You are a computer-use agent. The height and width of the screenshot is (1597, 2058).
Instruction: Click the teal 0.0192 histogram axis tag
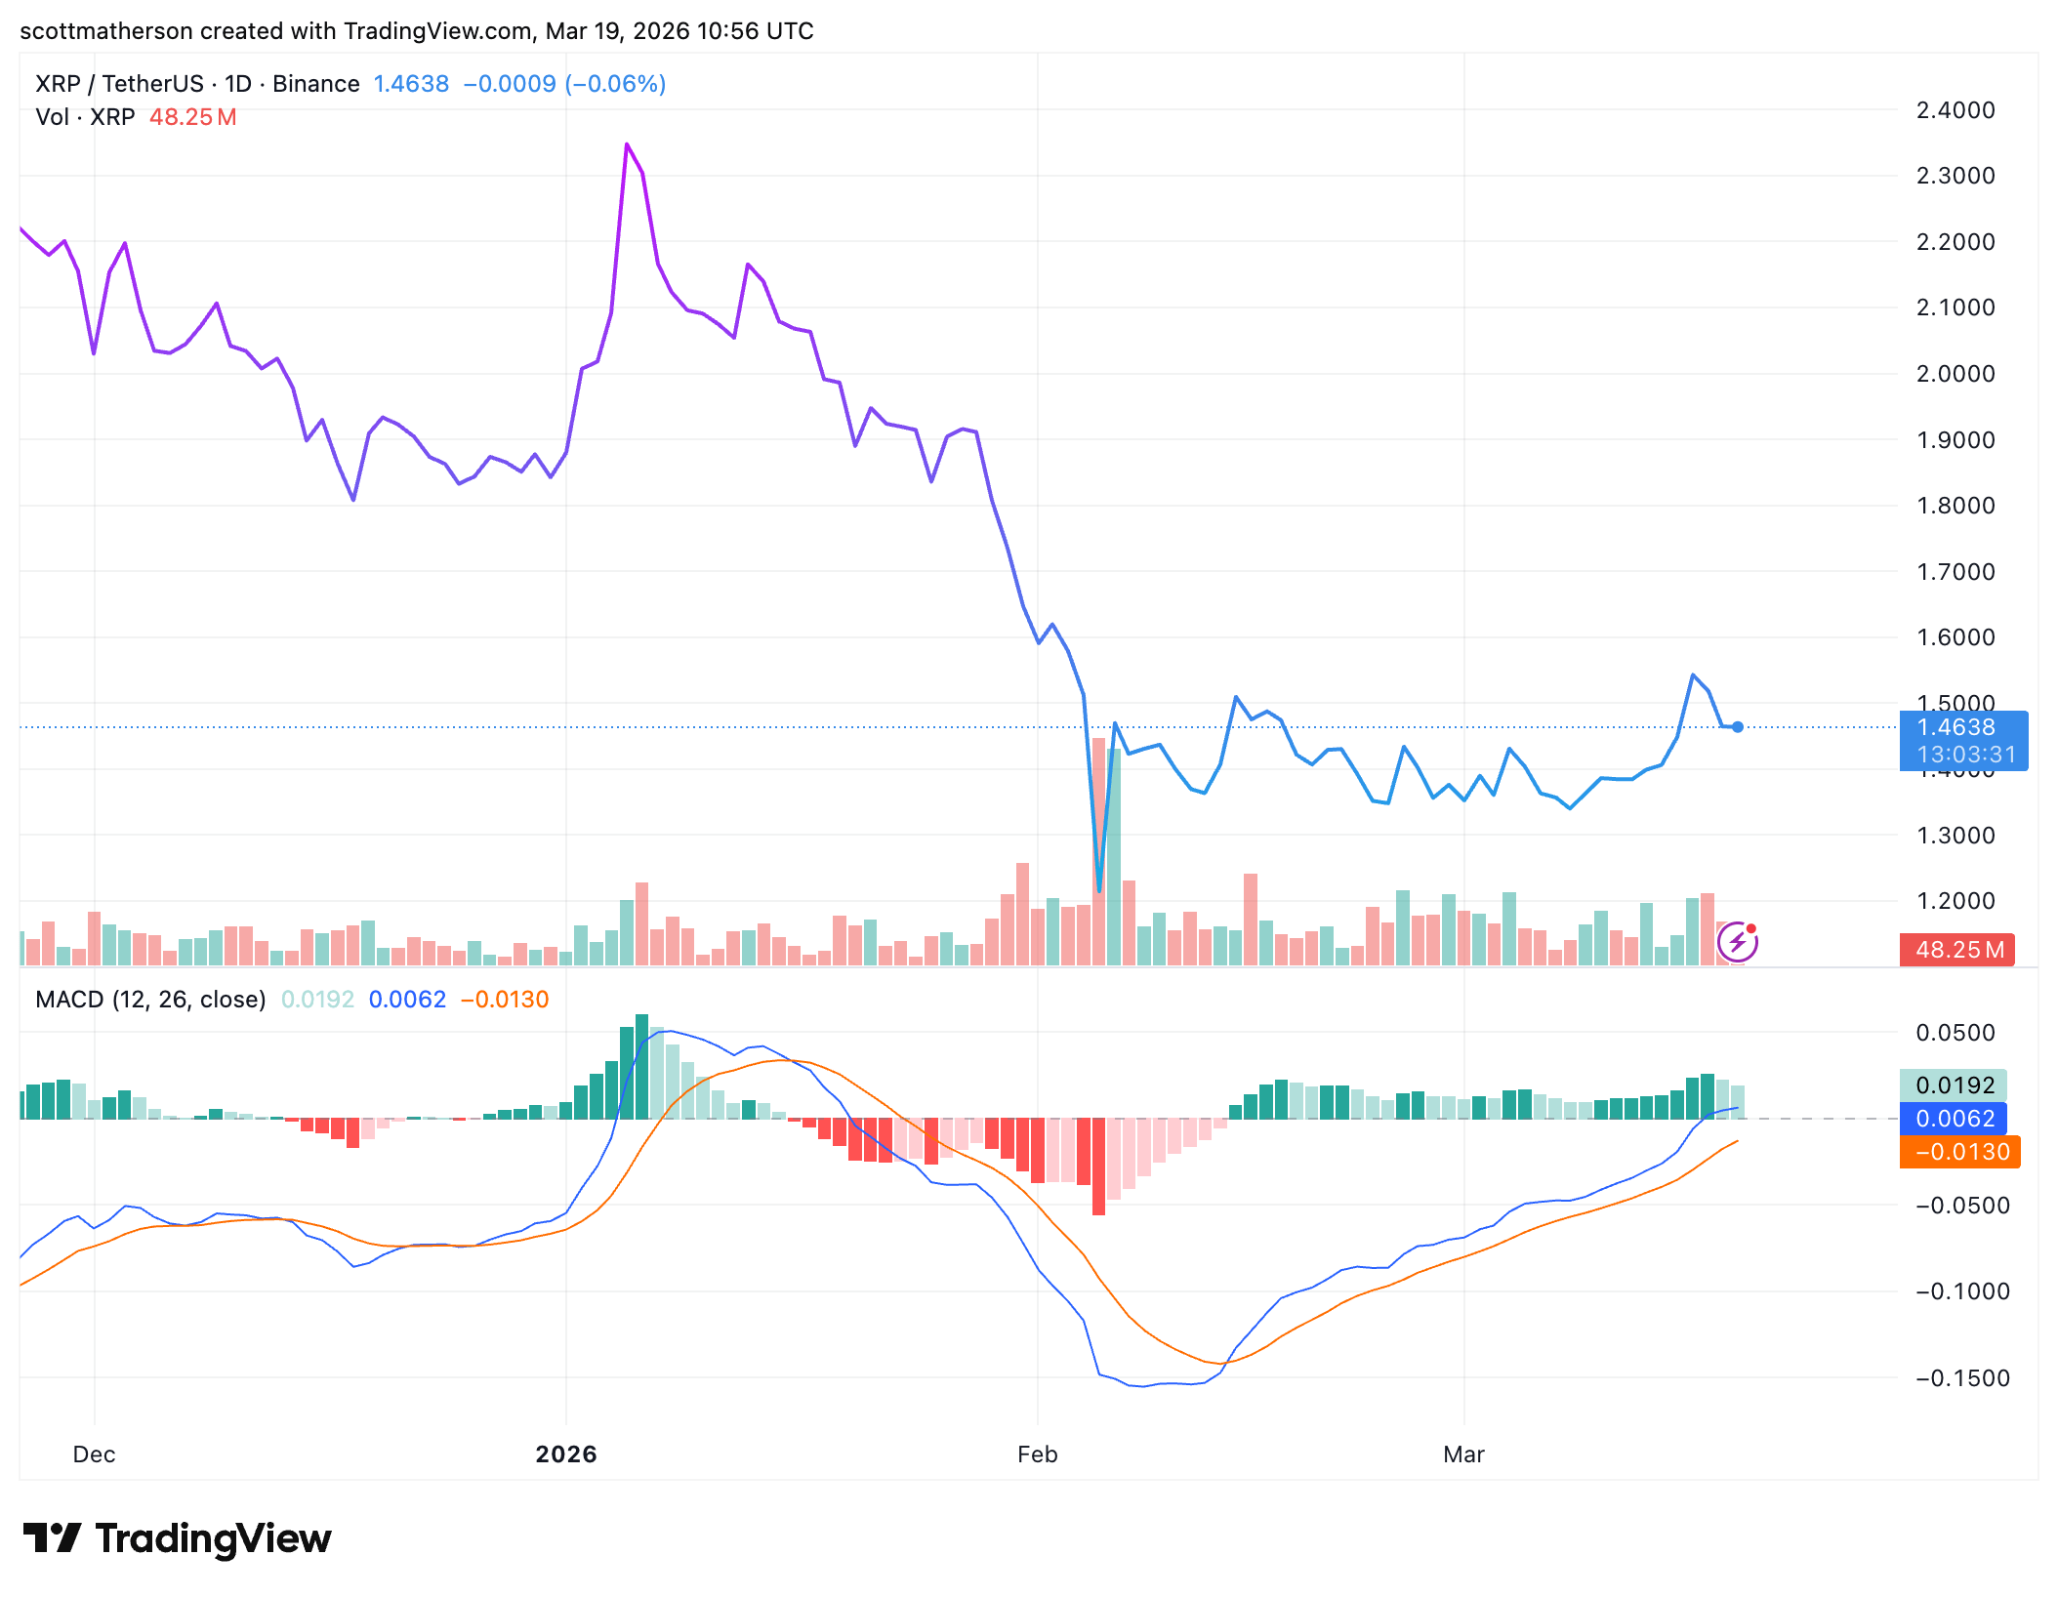(x=1954, y=1085)
